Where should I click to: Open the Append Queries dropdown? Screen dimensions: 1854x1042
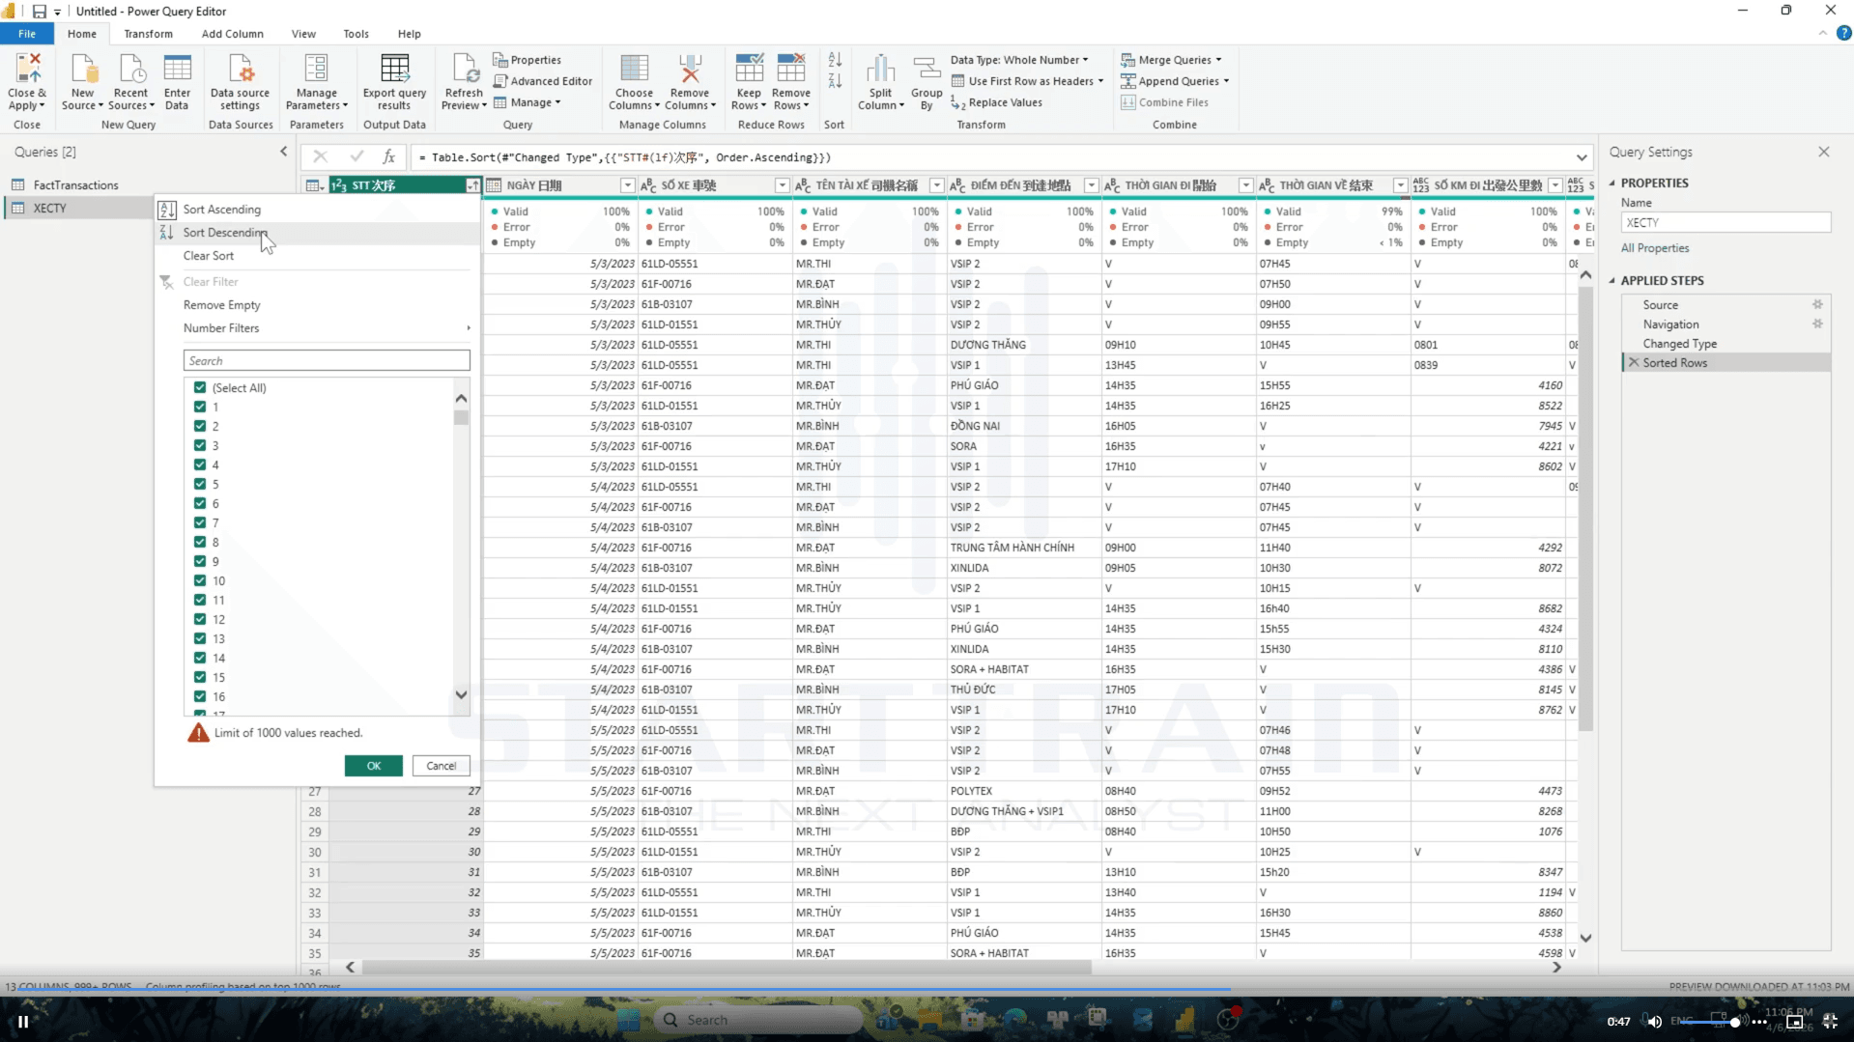(1175, 81)
